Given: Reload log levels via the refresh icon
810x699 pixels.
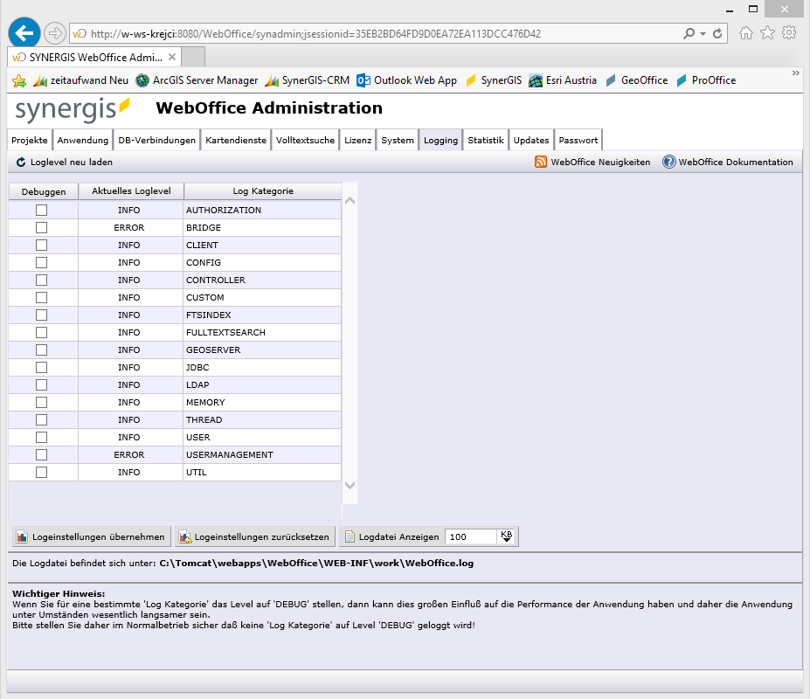Looking at the screenshot, I should tap(19, 162).
